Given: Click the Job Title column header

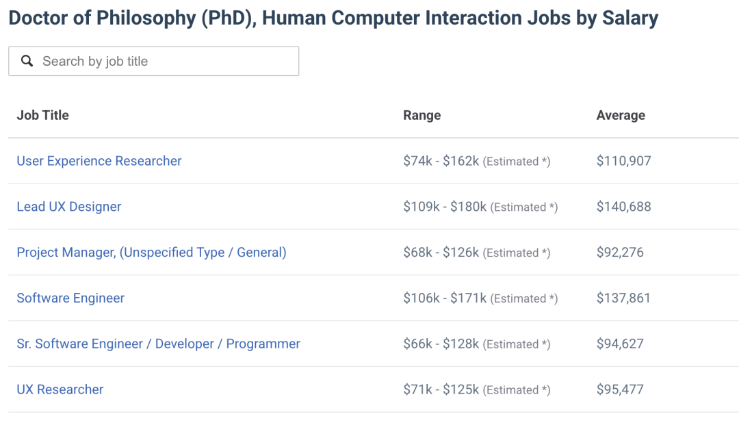Looking at the screenshot, I should 42,115.
